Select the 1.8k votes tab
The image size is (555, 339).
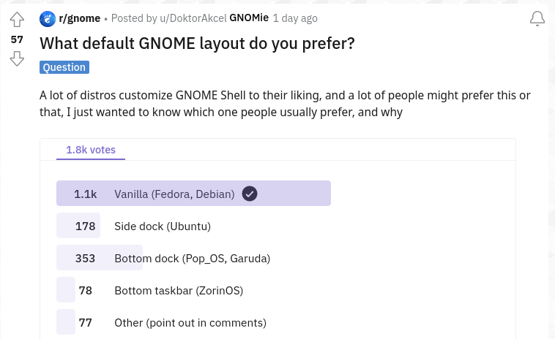tap(91, 150)
